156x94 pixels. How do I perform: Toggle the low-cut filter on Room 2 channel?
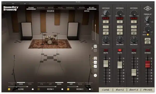click(134, 30)
